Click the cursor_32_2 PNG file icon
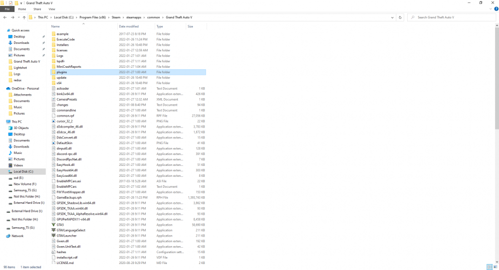The image size is (499, 270). 53,121
